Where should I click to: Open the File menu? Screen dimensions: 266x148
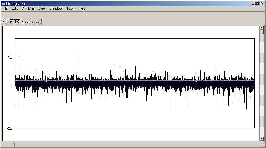[5, 8]
